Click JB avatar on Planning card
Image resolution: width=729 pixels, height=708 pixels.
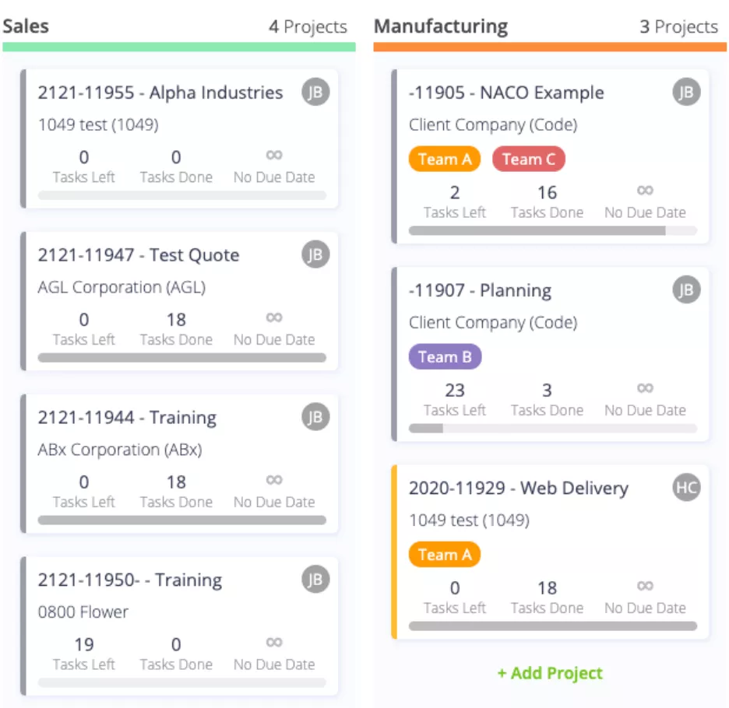click(686, 290)
